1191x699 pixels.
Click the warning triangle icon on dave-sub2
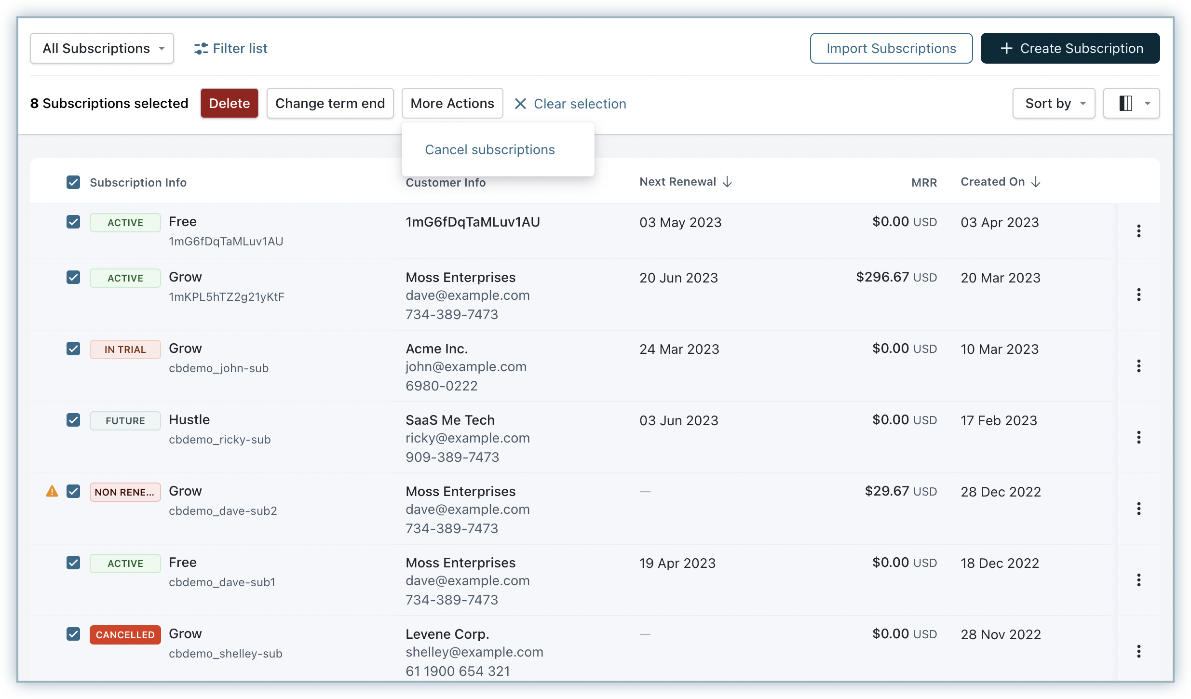pos(52,491)
